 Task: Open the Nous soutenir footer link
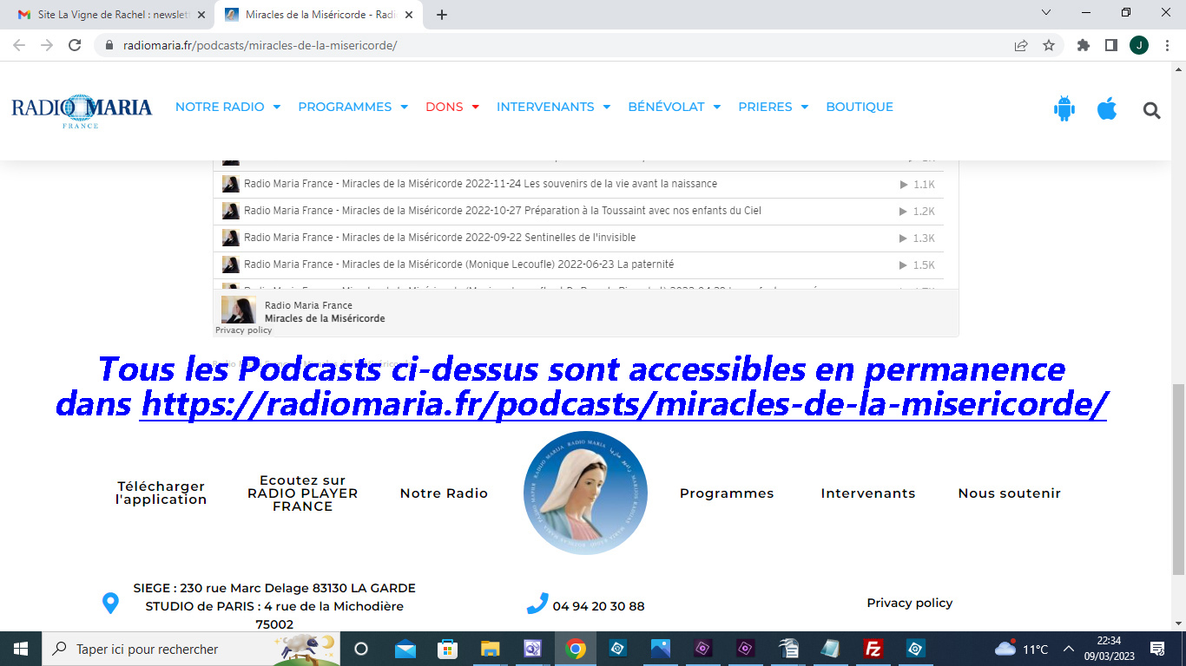[1010, 493]
